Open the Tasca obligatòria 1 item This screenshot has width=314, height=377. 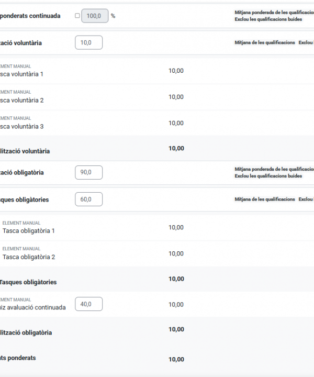[29, 231]
